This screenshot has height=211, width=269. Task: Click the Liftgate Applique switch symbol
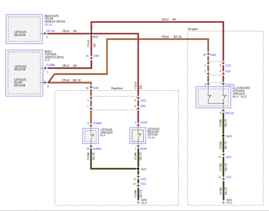click(91, 136)
